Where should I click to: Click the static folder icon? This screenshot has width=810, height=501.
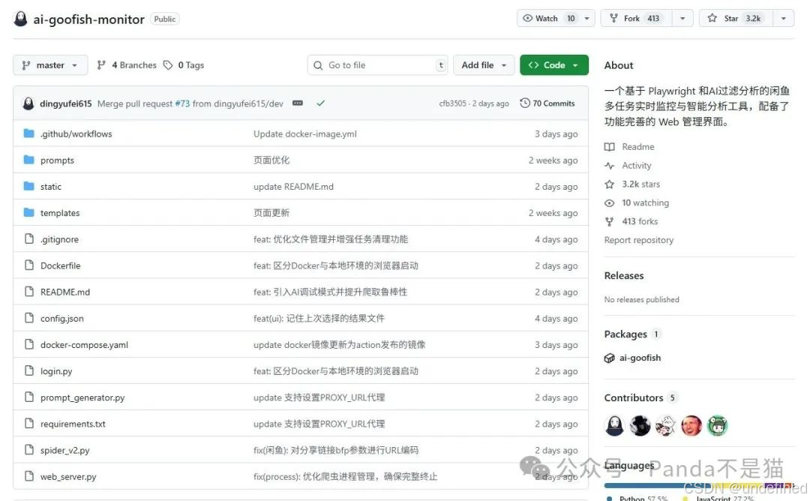click(29, 187)
